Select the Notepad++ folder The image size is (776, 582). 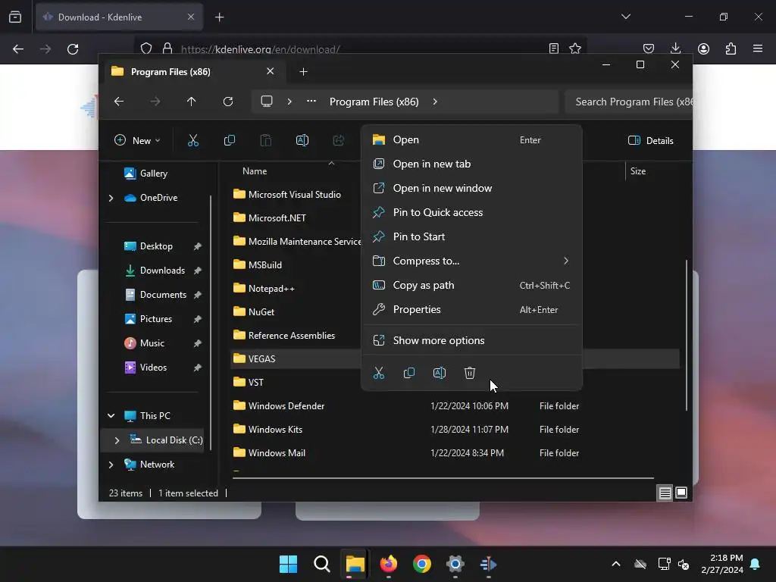pos(271,289)
